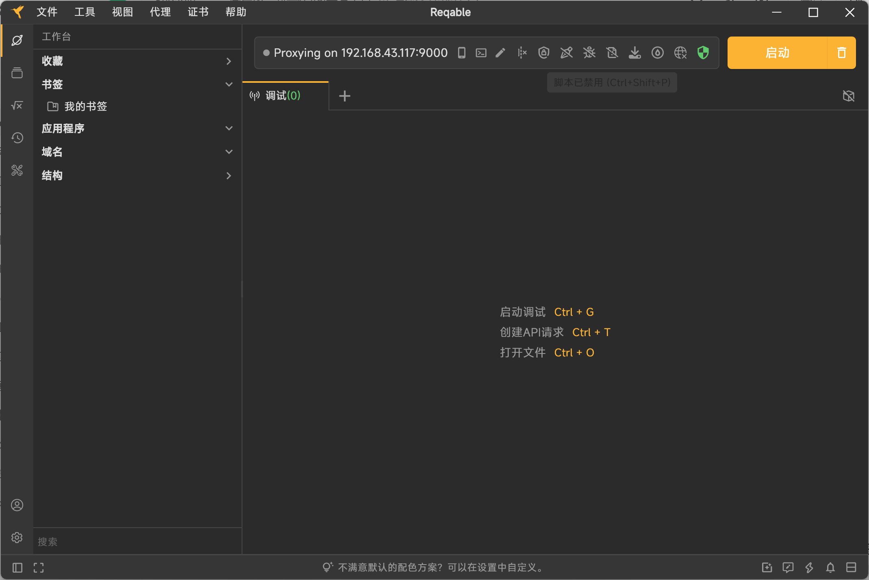
Task: Click the orange 启动 start button
Action: pos(777,53)
